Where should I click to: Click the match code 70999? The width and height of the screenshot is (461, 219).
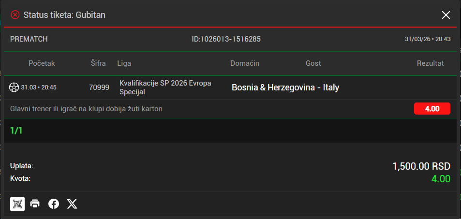coord(99,88)
